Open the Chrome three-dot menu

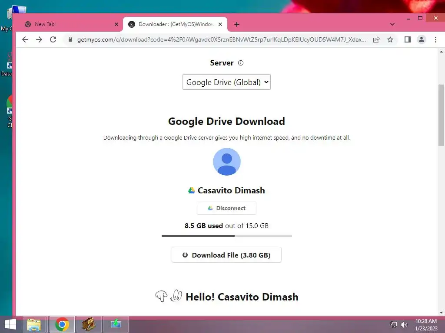[x=435, y=39]
